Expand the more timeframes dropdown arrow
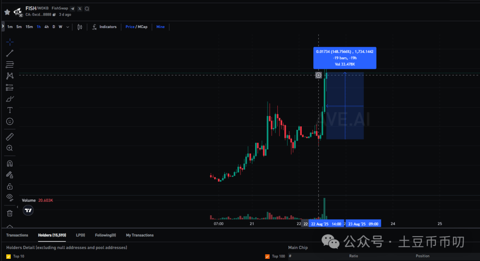Screen dimensions: 480x261 pyautogui.click(x=68, y=27)
